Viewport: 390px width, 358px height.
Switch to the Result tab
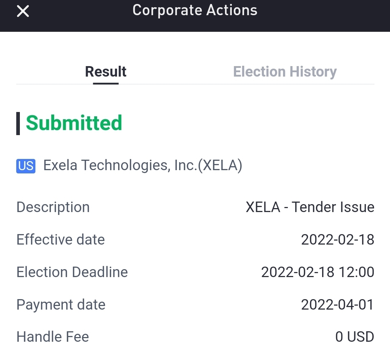[x=106, y=72]
